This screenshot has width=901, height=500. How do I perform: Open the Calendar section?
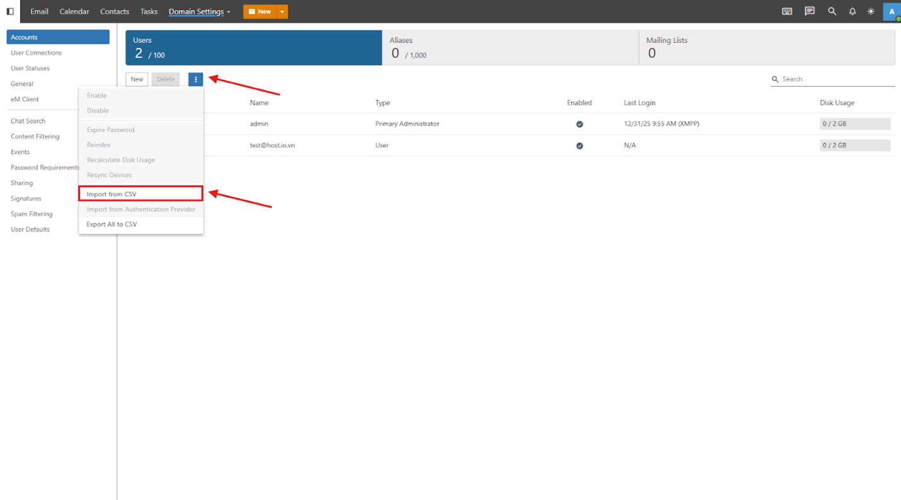coord(74,11)
